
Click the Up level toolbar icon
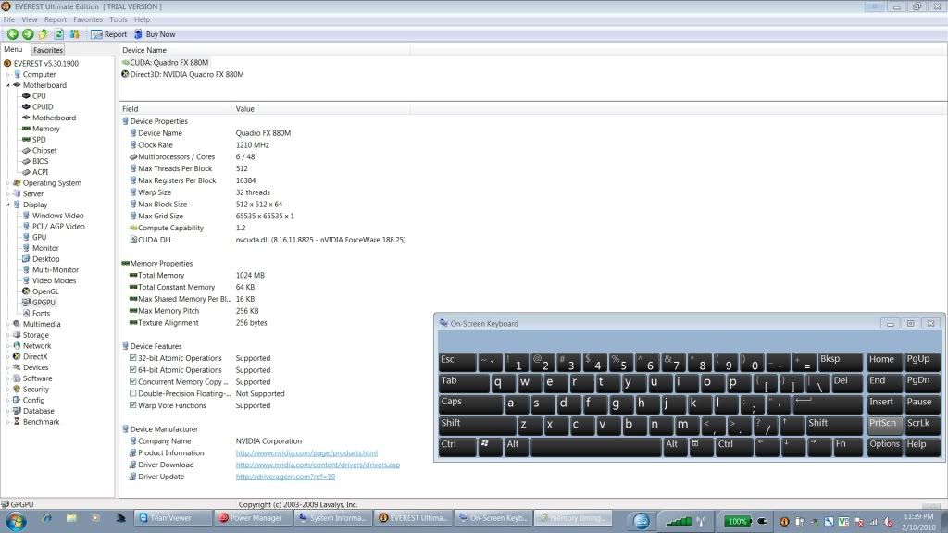(x=44, y=34)
